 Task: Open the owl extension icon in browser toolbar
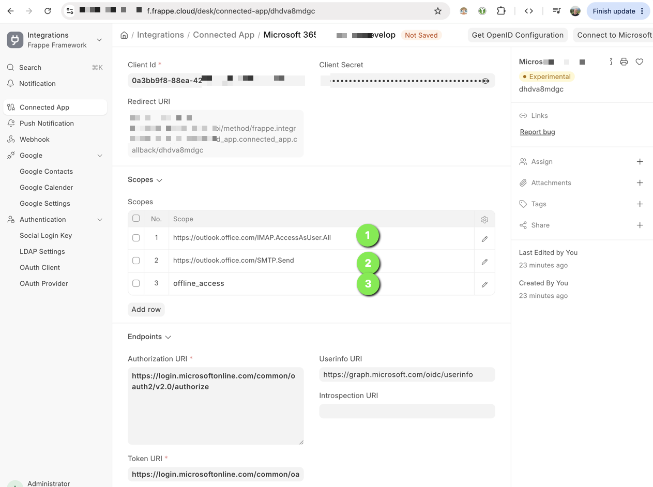click(x=464, y=11)
